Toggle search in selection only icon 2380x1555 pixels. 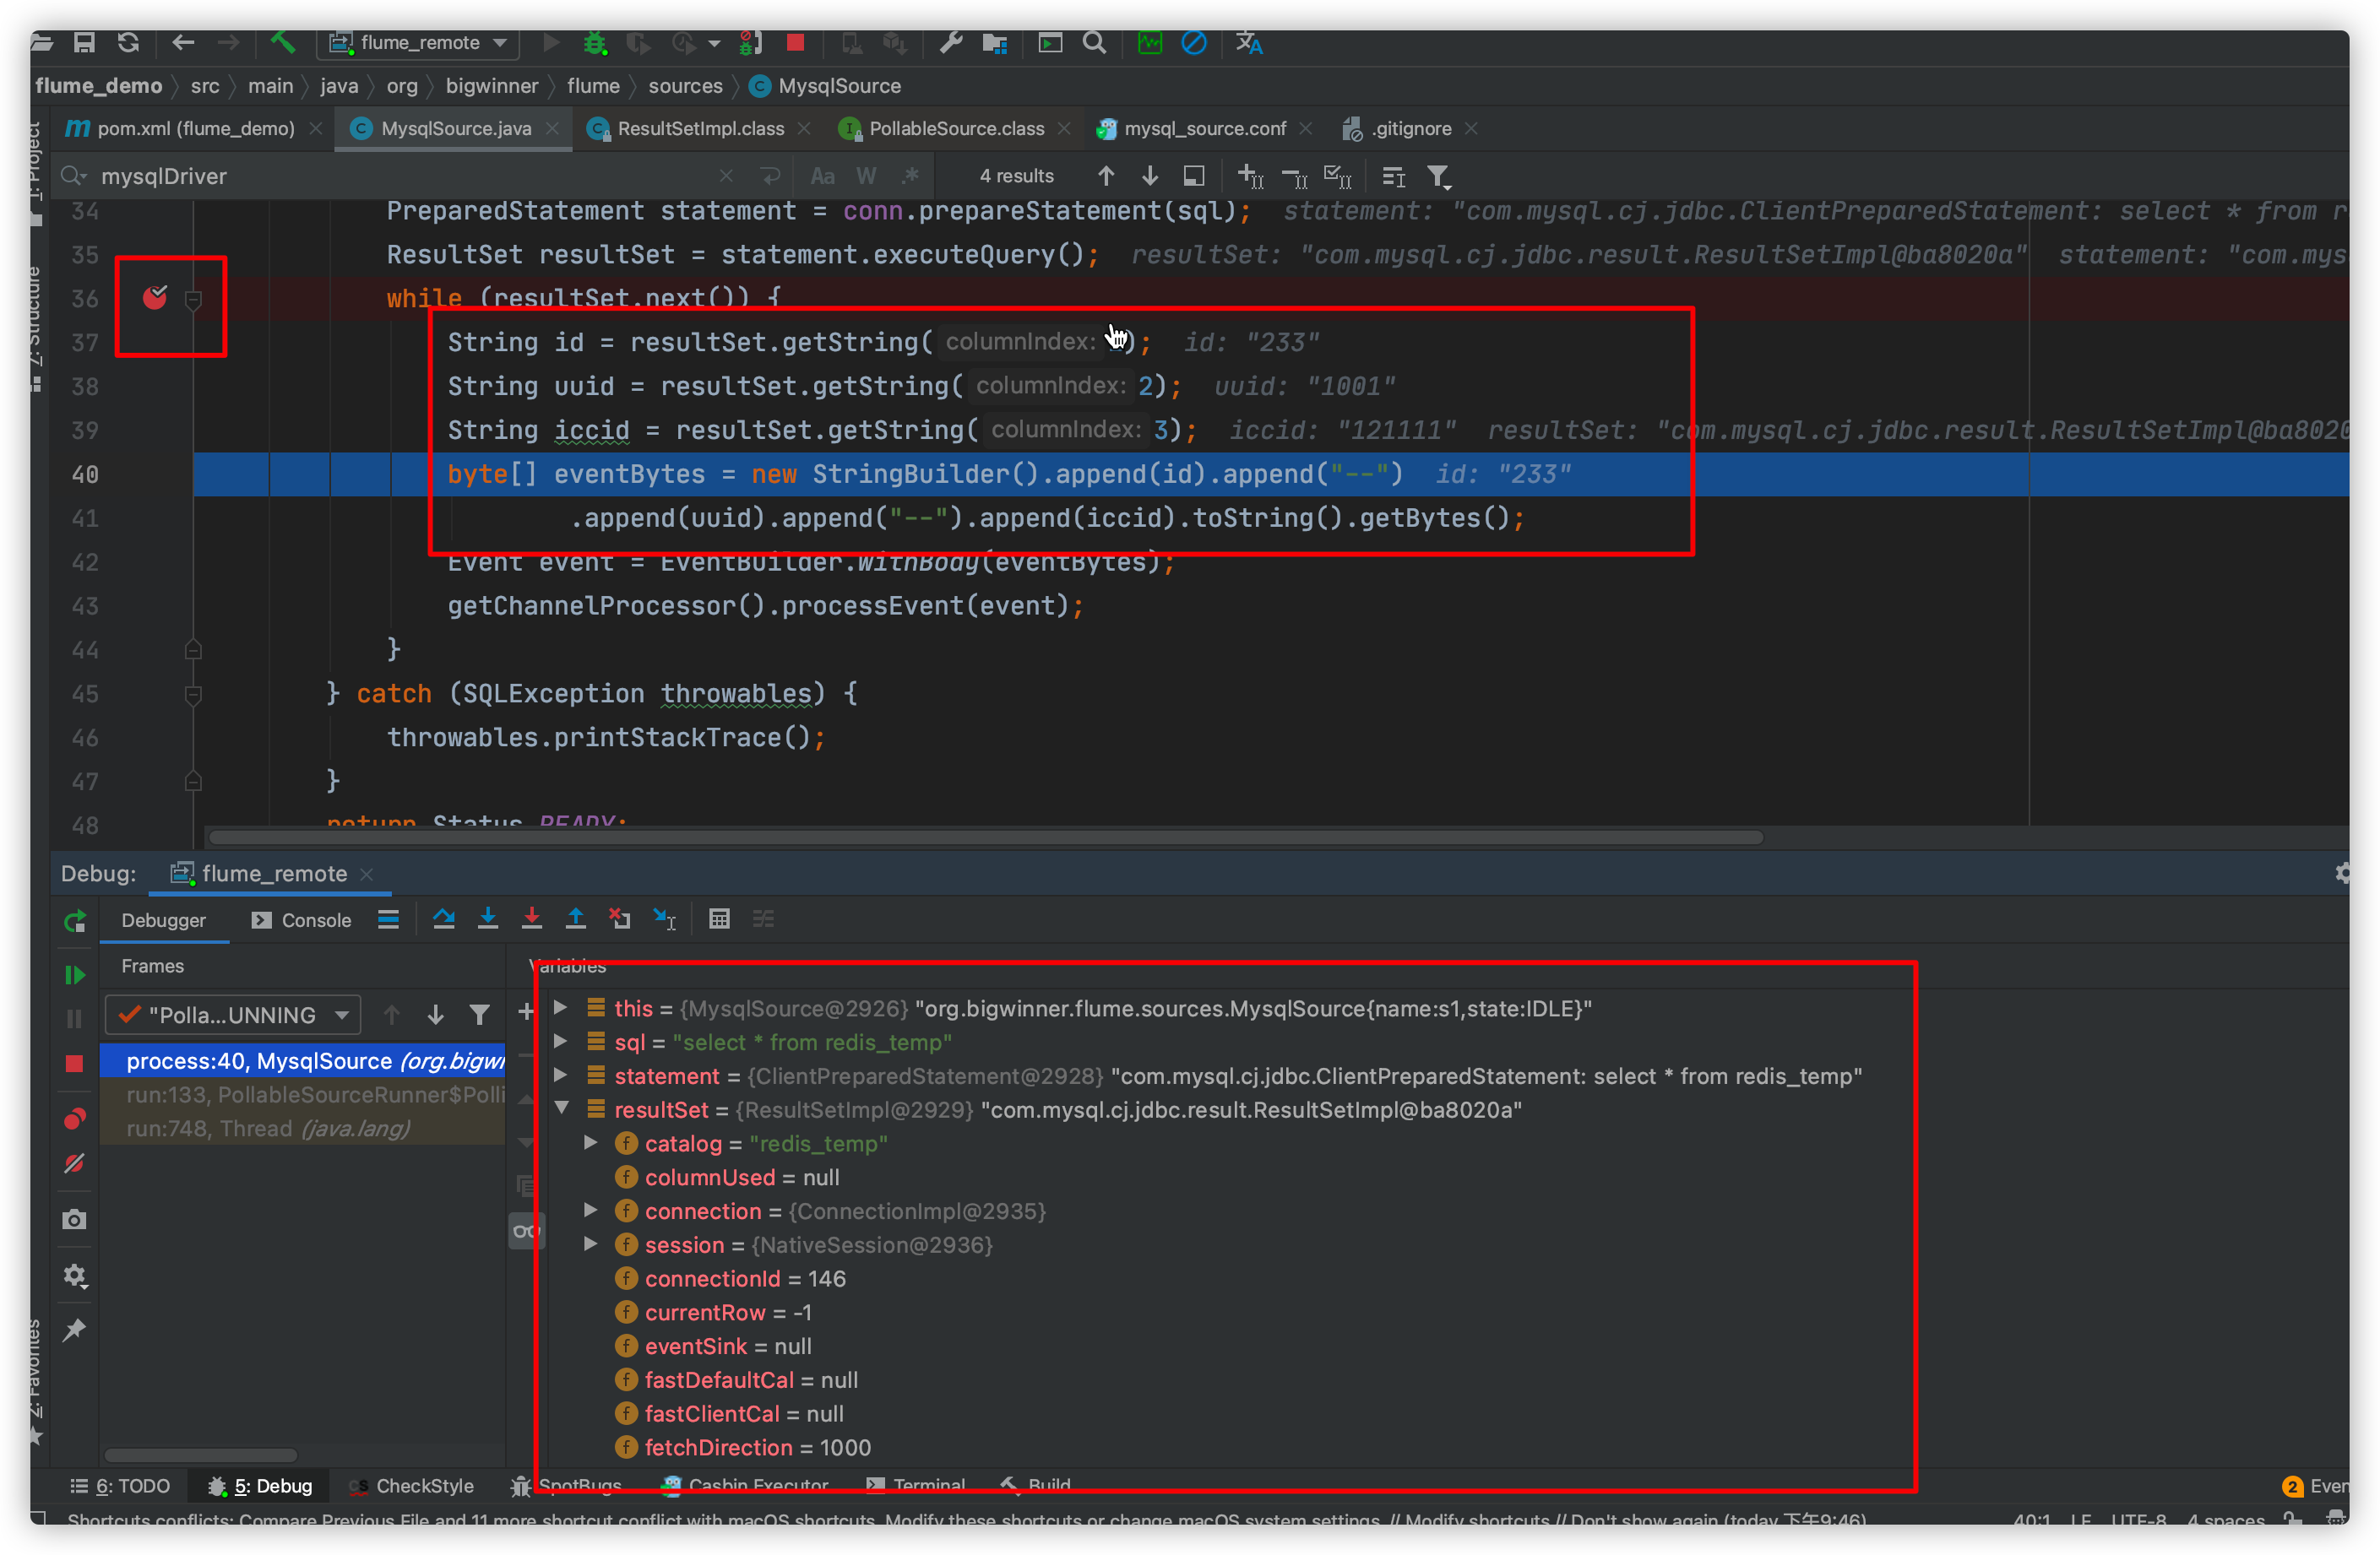coord(1194,176)
